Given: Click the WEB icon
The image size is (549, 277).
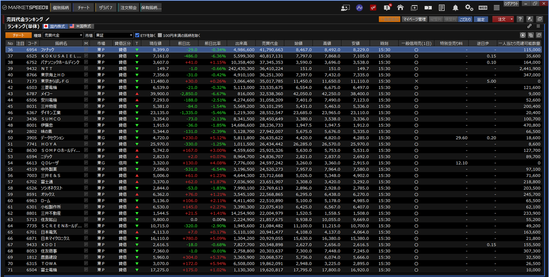Looking at the screenshot, I should [x=483, y=7].
